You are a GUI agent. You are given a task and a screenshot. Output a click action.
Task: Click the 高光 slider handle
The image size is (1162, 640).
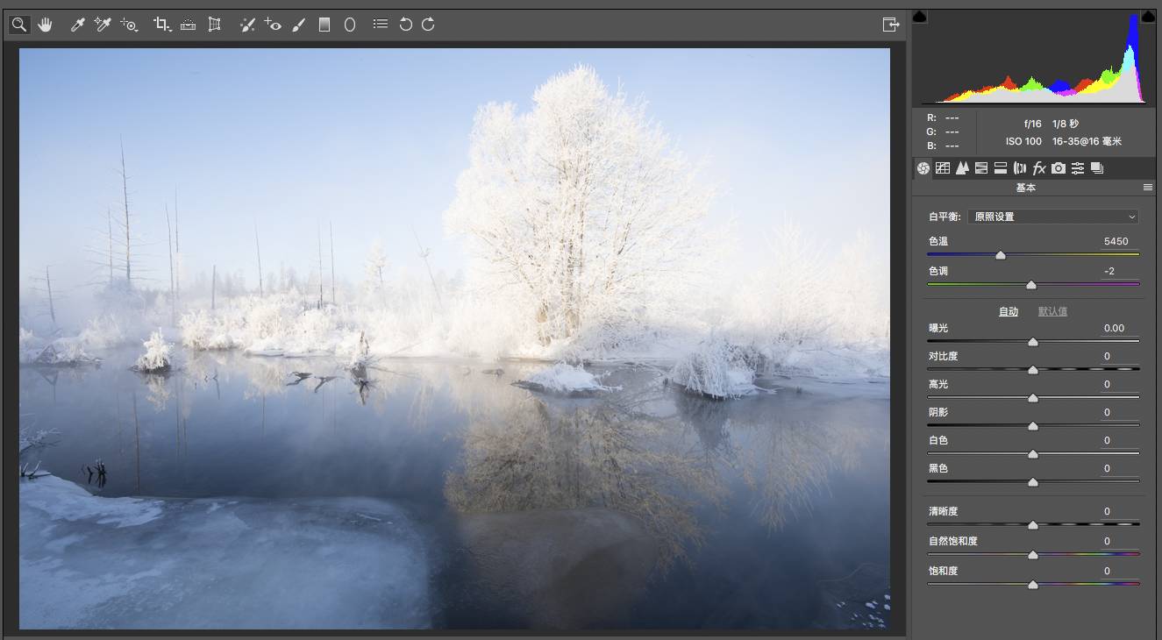pyautogui.click(x=1033, y=398)
